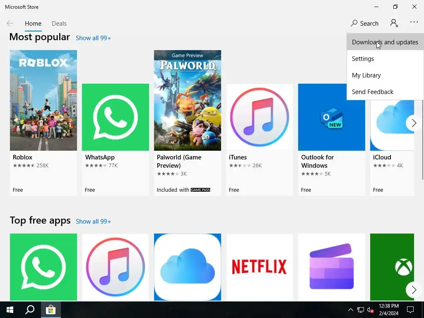Screen dimensions: 424x318
Task: Open the notification center icon
Action: click(410, 310)
